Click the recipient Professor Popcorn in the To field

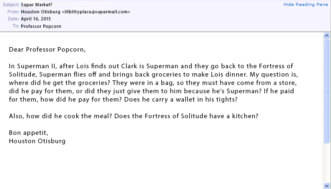tap(41, 26)
